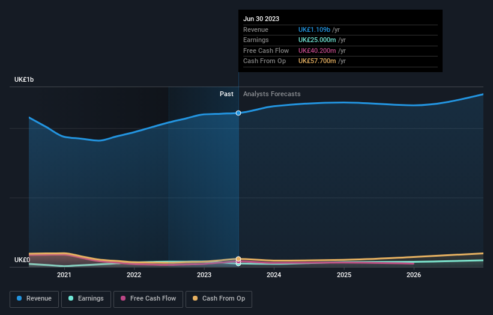This screenshot has width=493, height=315.
Task: Toggle the Cash From Op legend series
Action: pyautogui.click(x=219, y=299)
